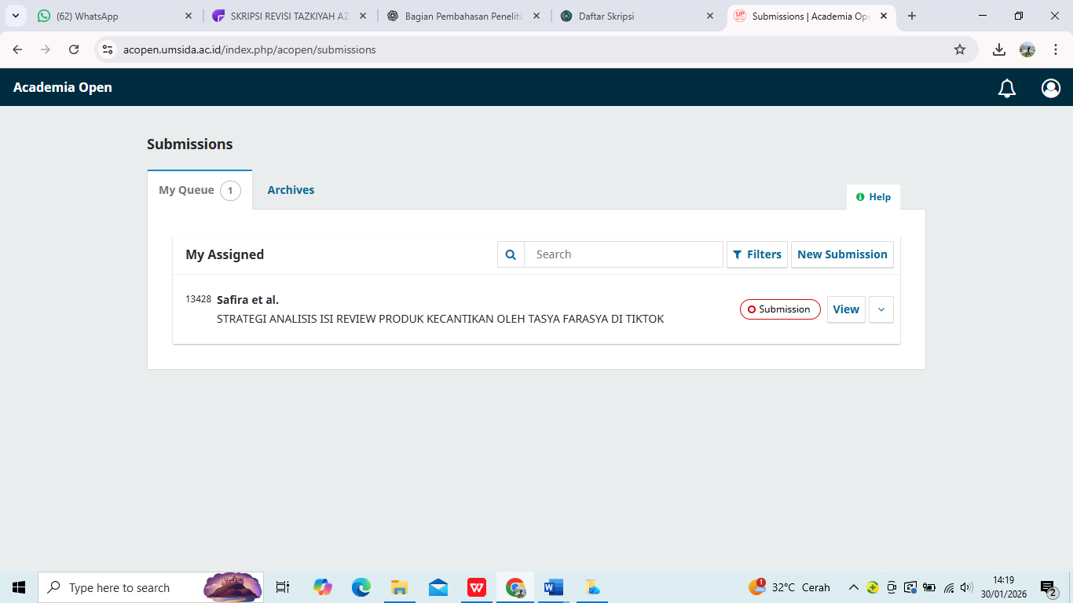Expand the Safira submission details chevron
The image size is (1073, 603).
coord(881,309)
